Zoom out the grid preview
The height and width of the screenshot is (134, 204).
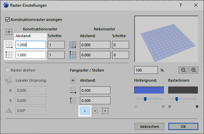point(183,70)
